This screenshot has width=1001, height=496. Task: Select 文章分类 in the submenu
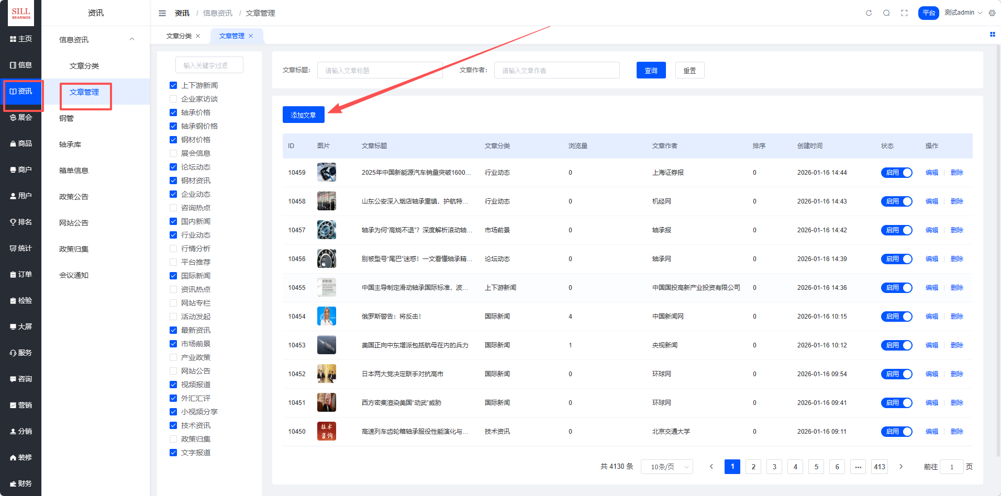(84, 66)
